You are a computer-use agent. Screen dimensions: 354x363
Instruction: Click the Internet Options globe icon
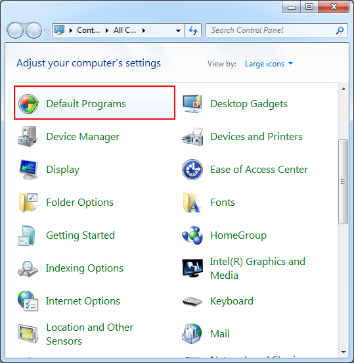(28, 301)
